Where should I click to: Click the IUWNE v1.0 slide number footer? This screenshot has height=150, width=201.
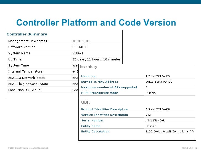point(189,148)
